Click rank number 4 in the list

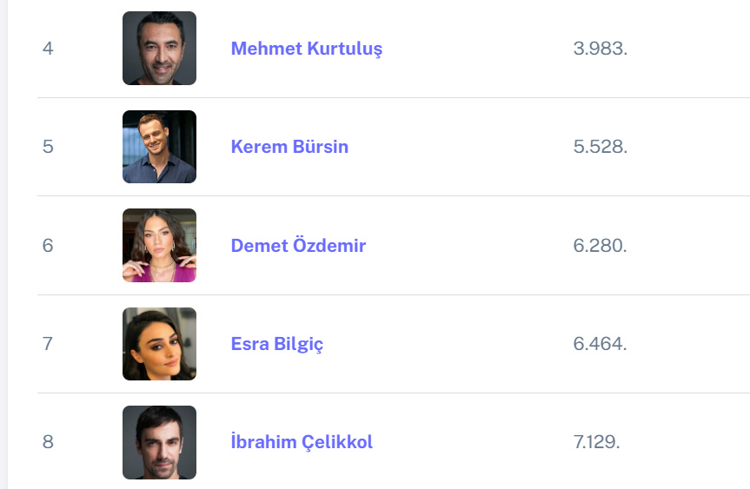[x=48, y=49]
